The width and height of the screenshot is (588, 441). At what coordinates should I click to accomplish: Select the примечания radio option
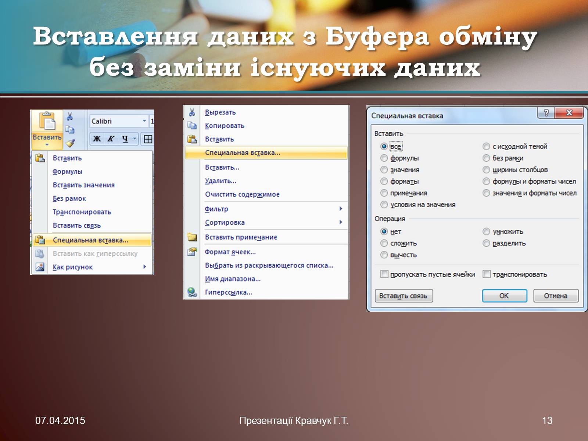pyautogui.click(x=384, y=193)
